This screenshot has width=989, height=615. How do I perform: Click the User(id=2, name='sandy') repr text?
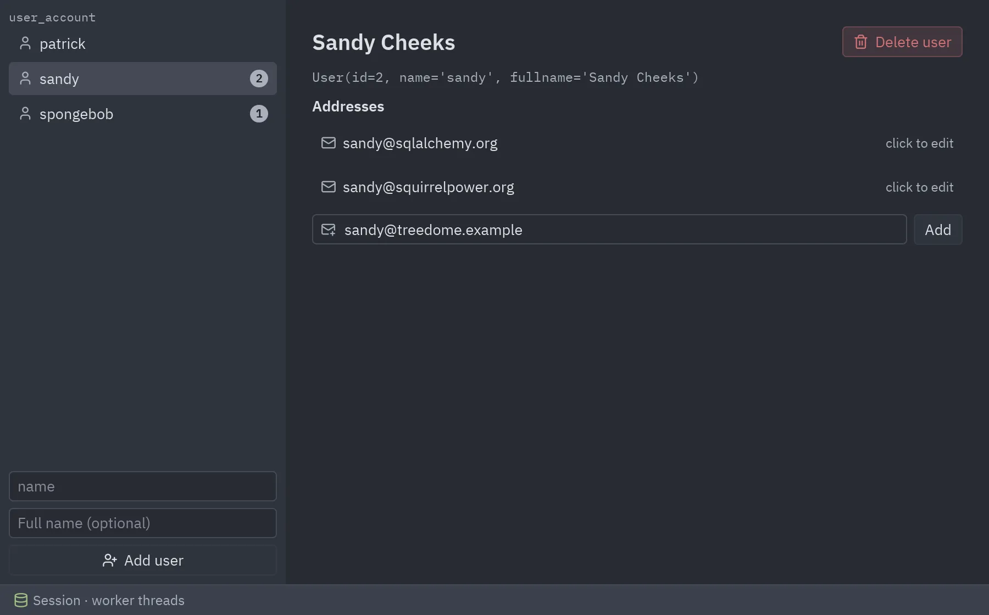pos(505,77)
